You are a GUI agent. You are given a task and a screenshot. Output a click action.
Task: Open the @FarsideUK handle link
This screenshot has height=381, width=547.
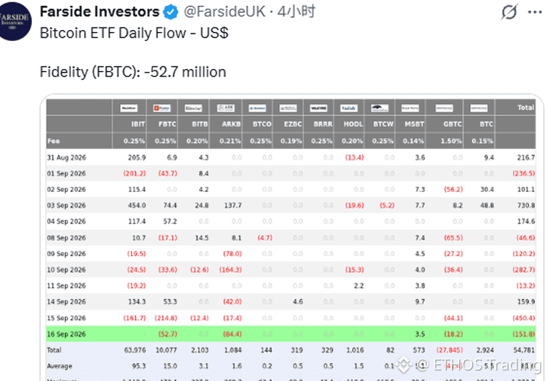click(x=224, y=12)
